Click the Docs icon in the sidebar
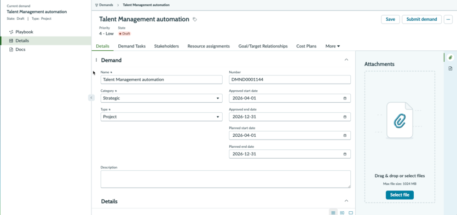The width and height of the screenshot is (457, 215). tap(11, 50)
